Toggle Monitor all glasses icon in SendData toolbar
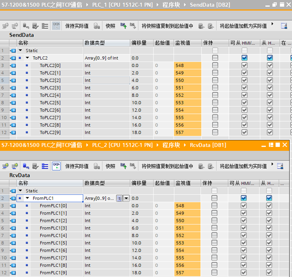The height and width of the screenshot is (277, 292). [56, 26]
